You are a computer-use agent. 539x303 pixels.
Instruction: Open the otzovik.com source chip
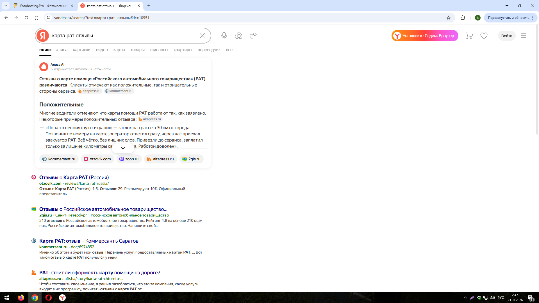click(97, 159)
